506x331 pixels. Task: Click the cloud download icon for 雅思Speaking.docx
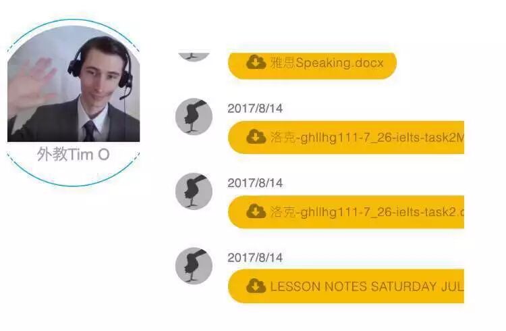256,62
